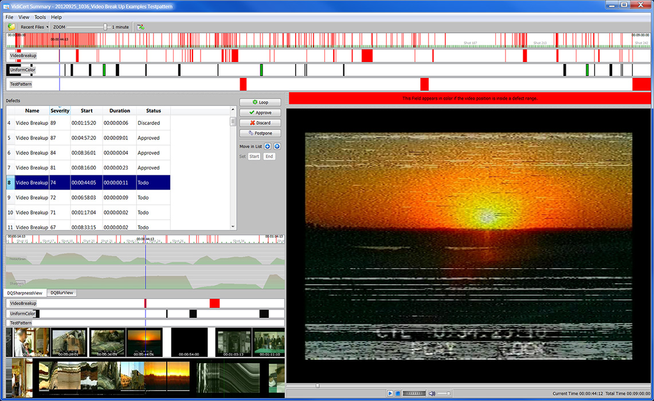
Task: Sort defects by Severity column header
Action: [60, 111]
